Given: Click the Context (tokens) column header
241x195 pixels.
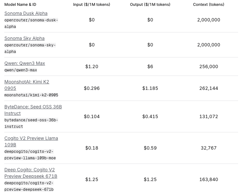Looking at the screenshot, I should [209, 5].
